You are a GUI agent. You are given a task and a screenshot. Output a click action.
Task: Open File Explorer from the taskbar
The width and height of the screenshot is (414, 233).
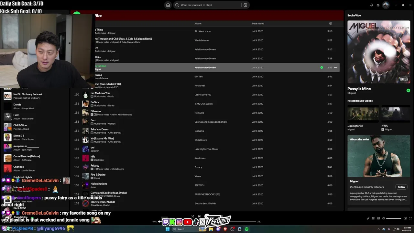211,229
